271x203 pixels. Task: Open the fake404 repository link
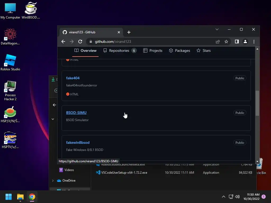(73, 78)
